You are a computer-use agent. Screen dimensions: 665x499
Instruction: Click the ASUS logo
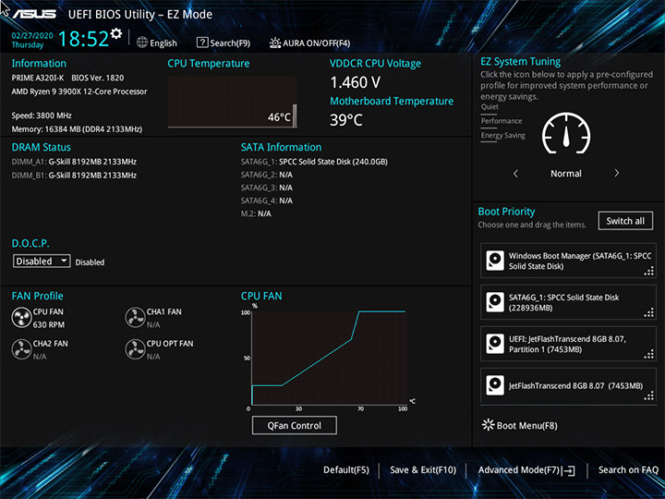[x=34, y=14]
